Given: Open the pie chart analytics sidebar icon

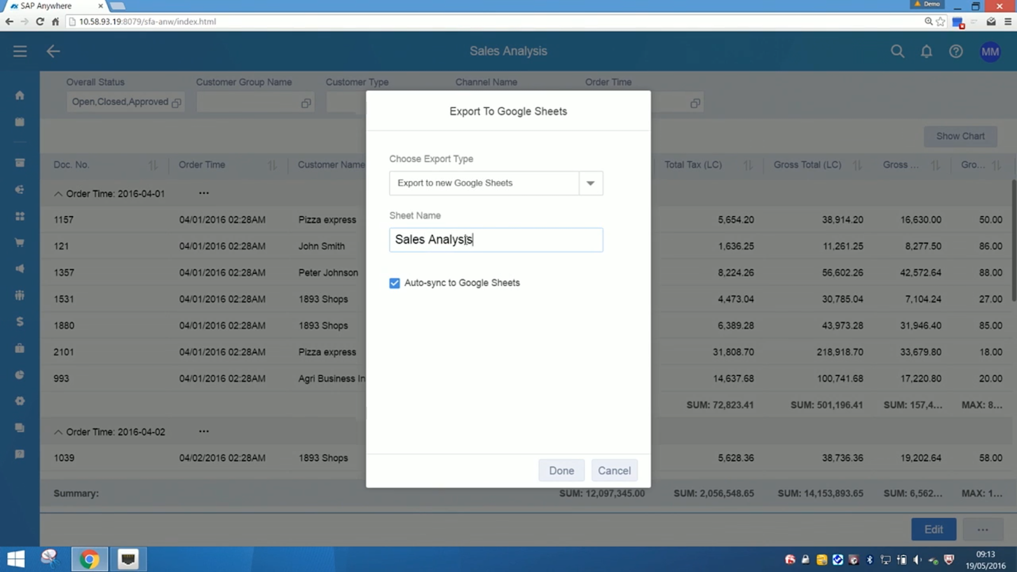Looking at the screenshot, I should [x=20, y=375].
